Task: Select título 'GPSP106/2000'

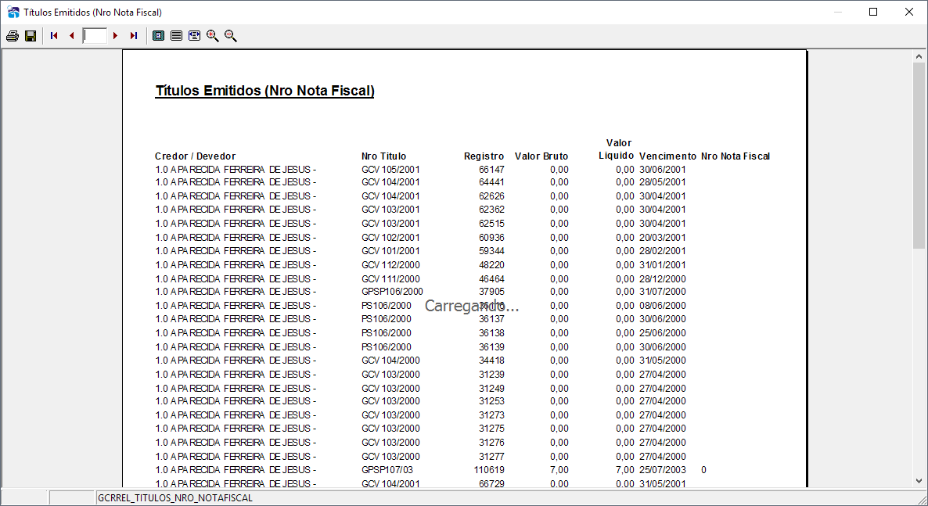Action: click(x=392, y=292)
